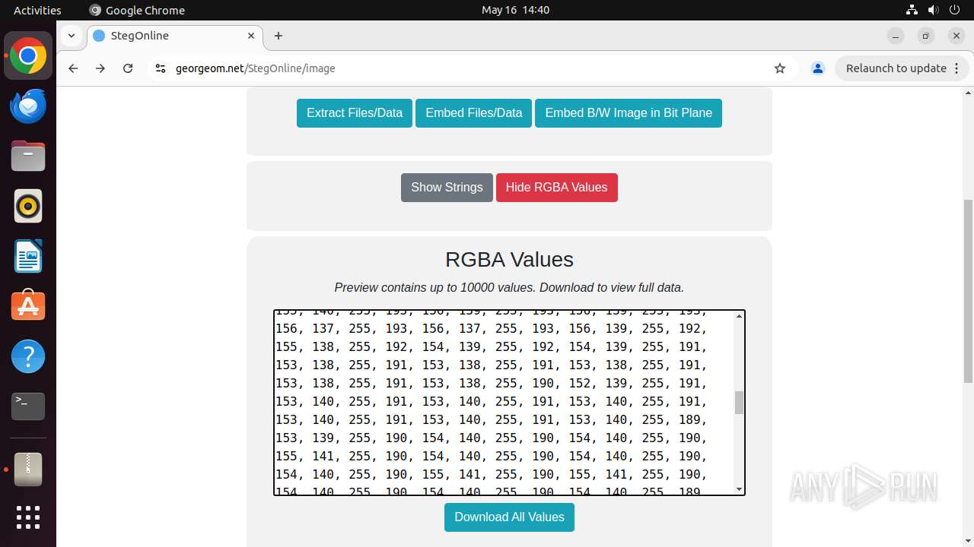Open the Chrome profile menu
The image size is (974, 547).
(818, 68)
